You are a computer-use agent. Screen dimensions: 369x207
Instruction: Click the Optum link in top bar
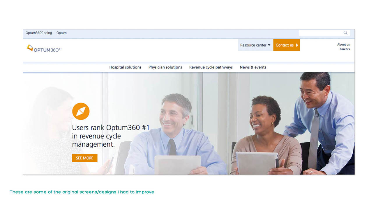pyautogui.click(x=61, y=33)
